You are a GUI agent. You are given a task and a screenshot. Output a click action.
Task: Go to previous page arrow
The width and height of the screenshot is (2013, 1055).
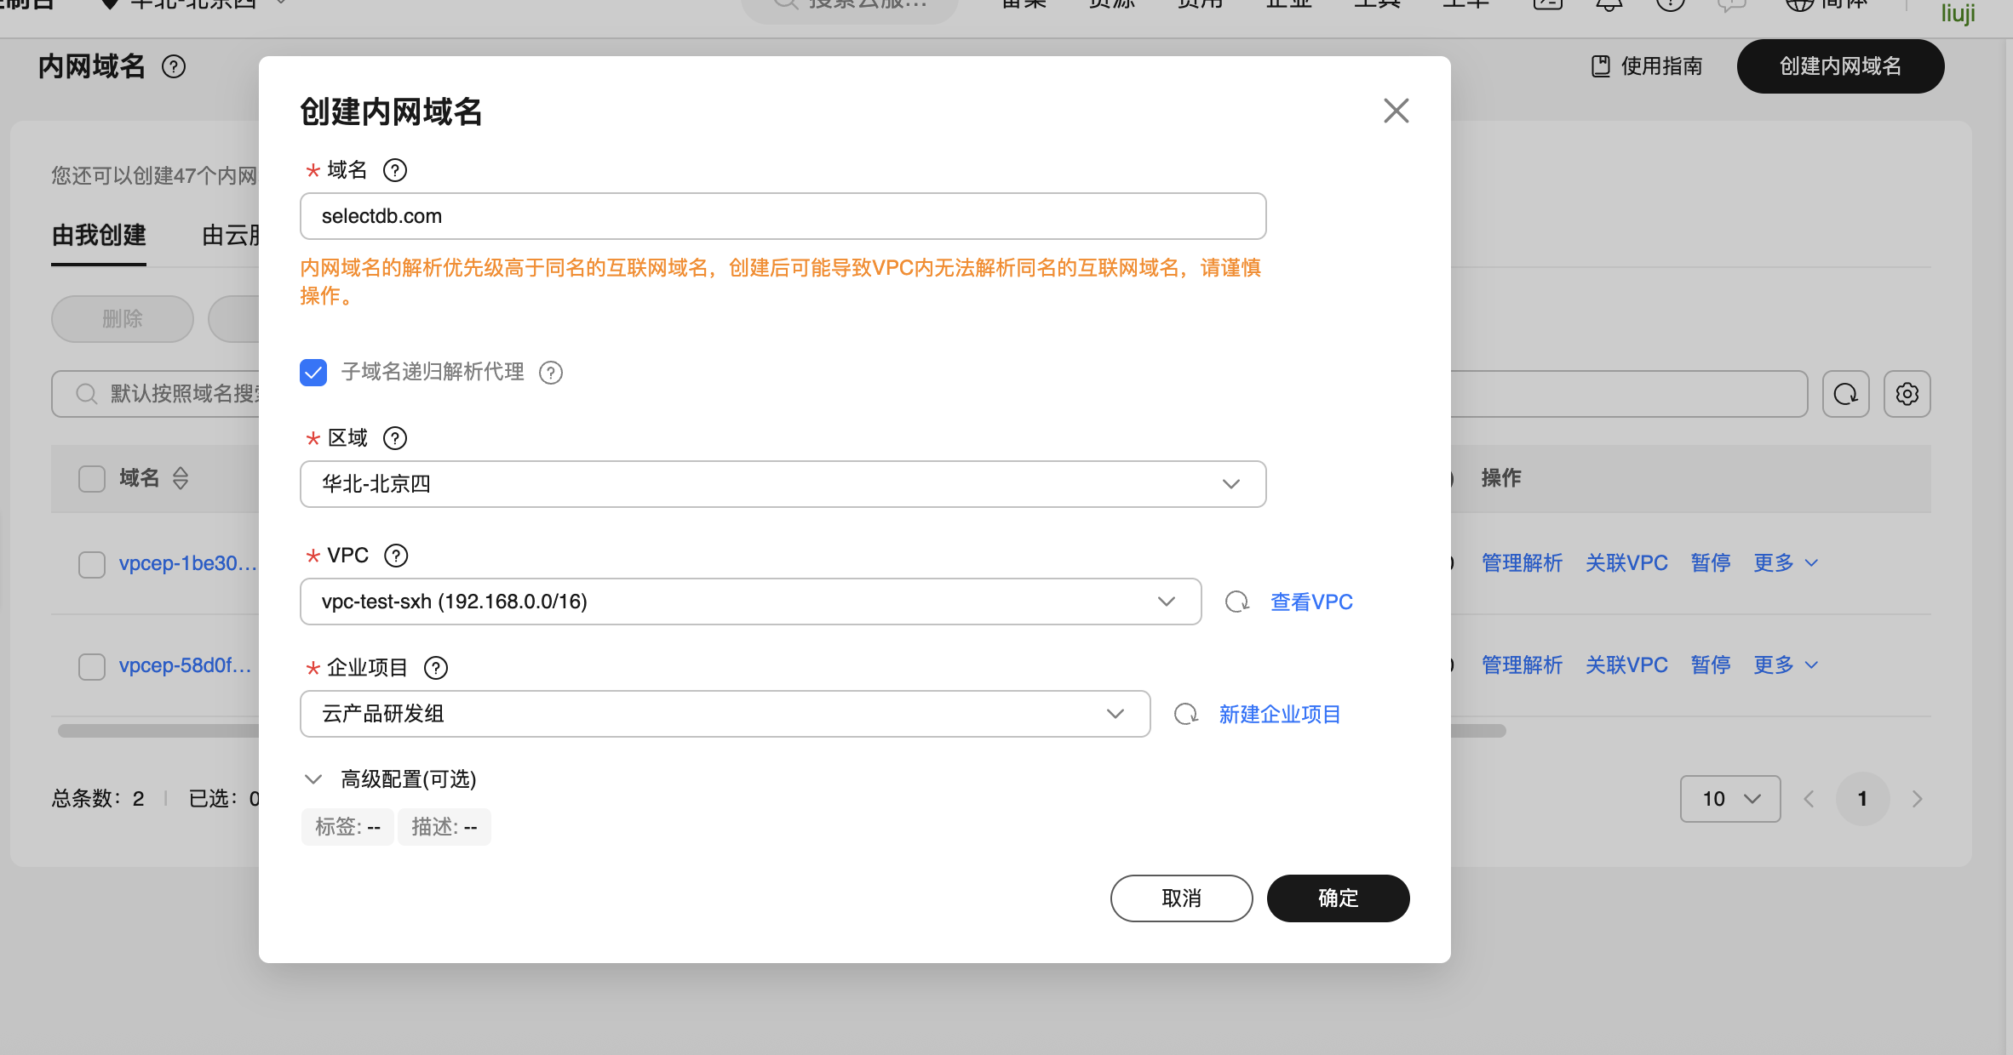click(1809, 799)
